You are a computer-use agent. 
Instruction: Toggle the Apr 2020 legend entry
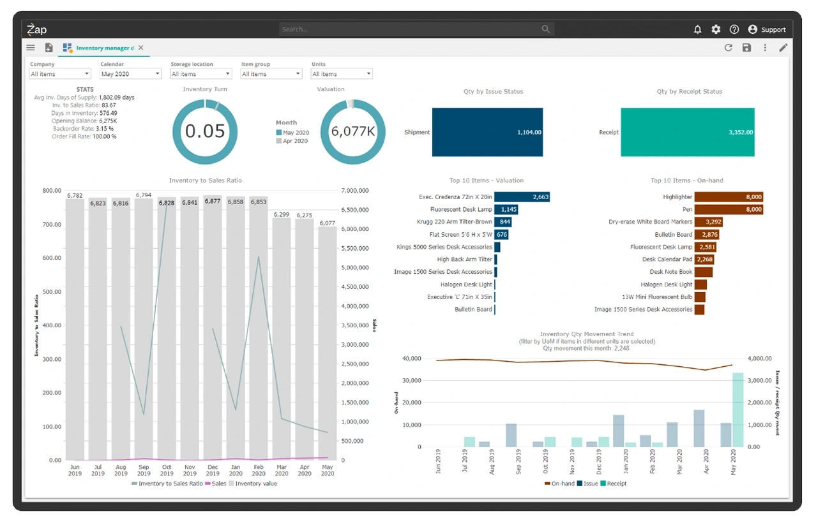pyautogui.click(x=292, y=141)
